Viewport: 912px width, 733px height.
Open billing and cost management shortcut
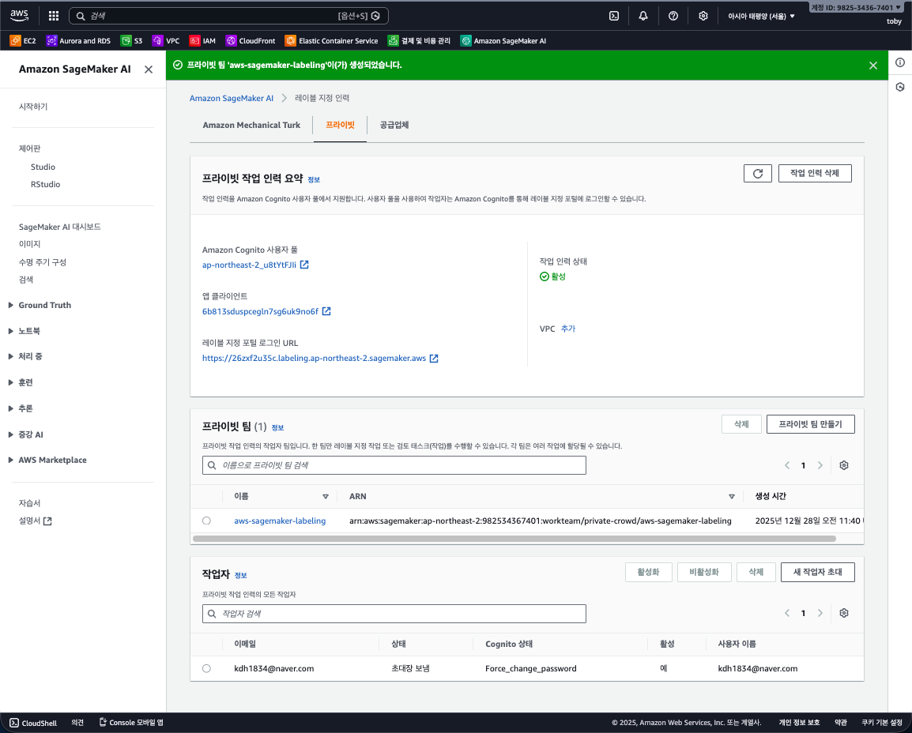pos(420,41)
